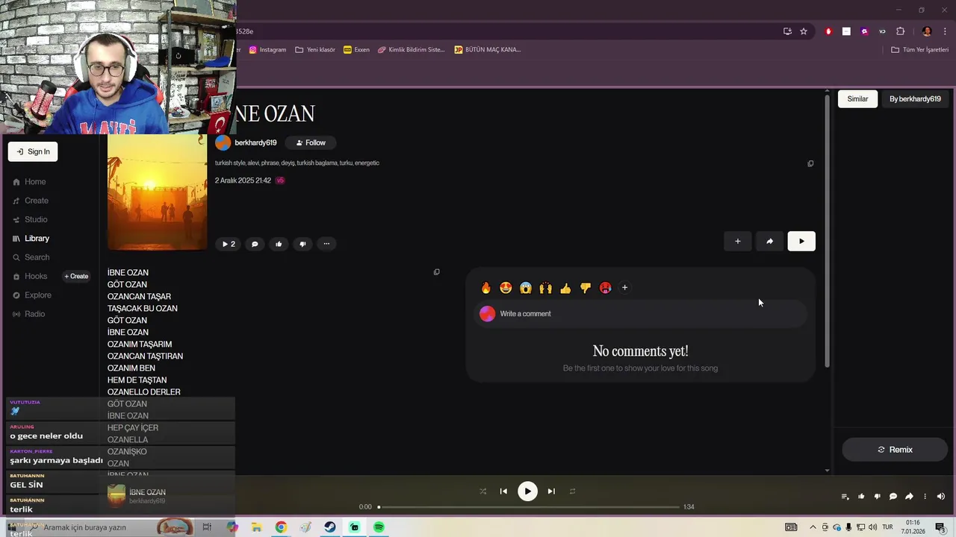Open the Instagram bookmark
Viewport: 956px width, 537px height.
[267, 50]
